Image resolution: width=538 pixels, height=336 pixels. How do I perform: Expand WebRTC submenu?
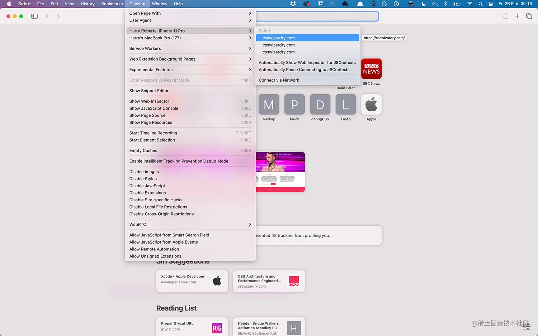[x=190, y=225]
